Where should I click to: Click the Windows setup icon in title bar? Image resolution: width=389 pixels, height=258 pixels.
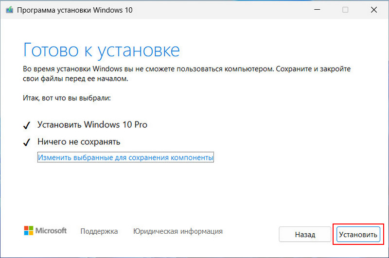pos(9,10)
